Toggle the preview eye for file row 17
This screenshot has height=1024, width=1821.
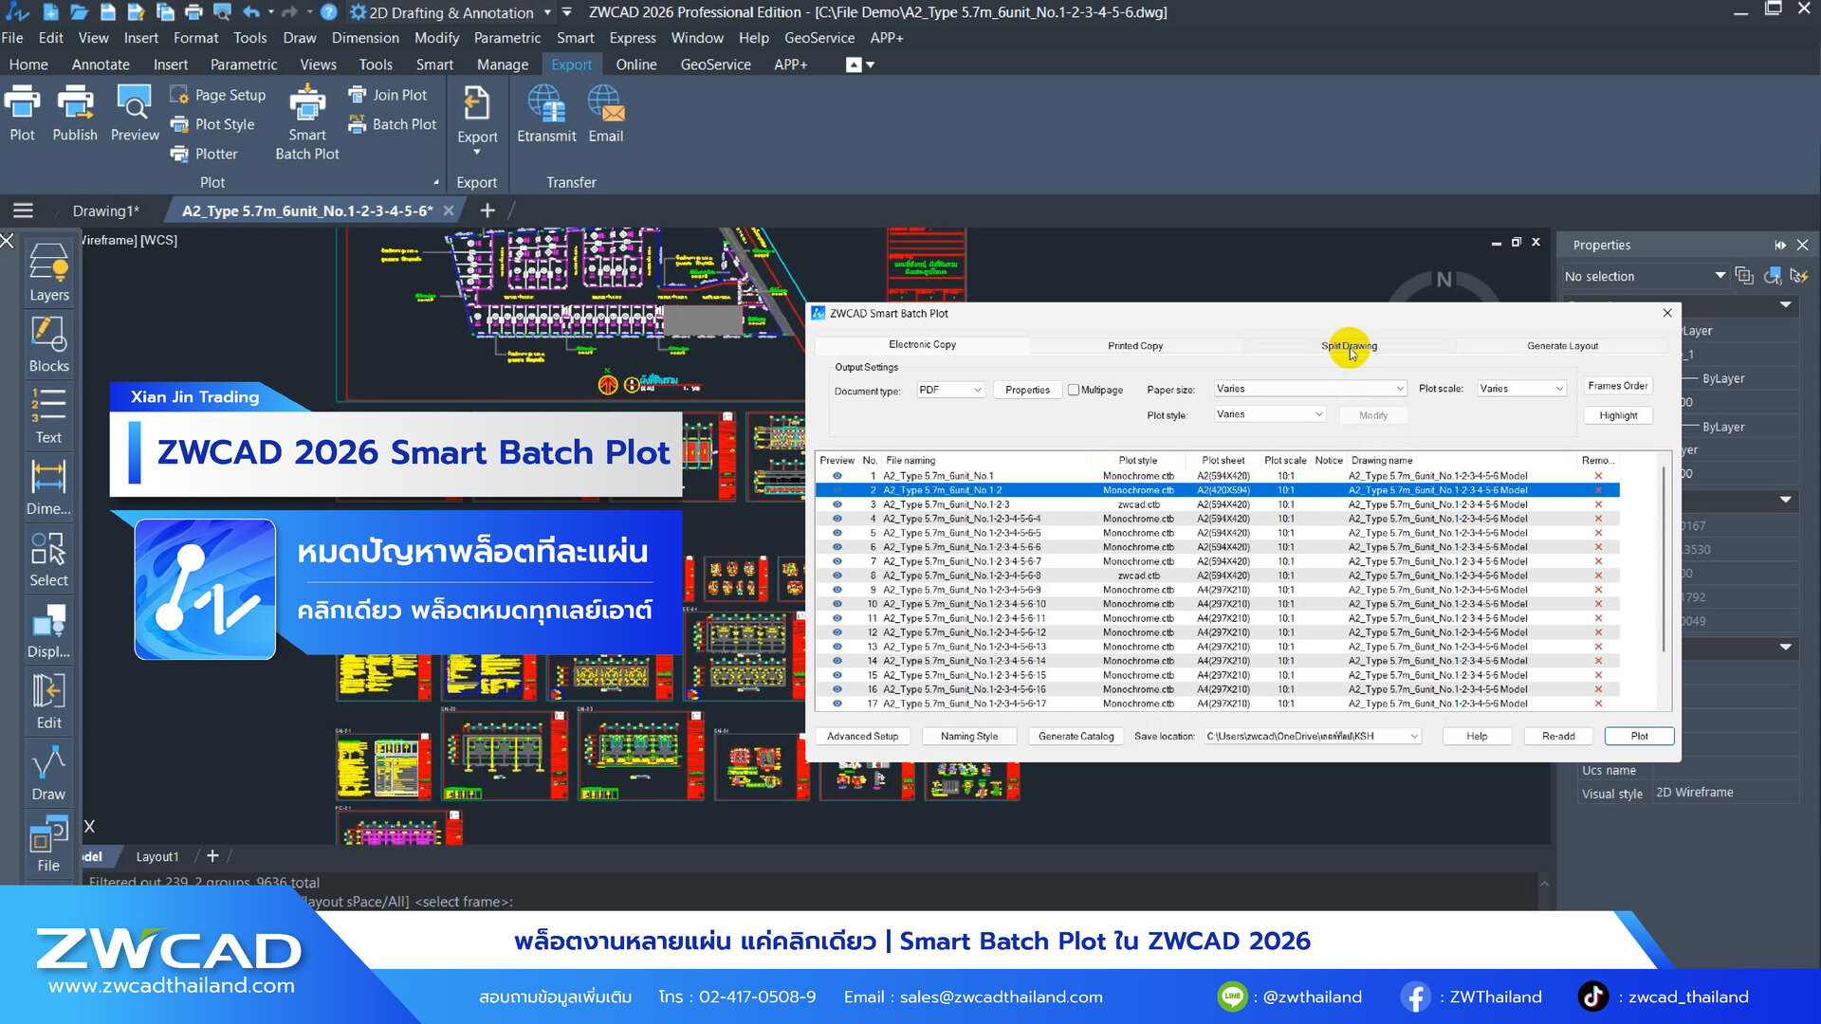[837, 704]
